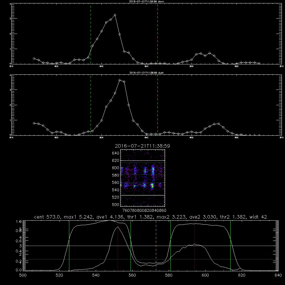The height and width of the screenshot is (285, 285).
Task: Click the solid horizontal white line in bottom plot
Action: tap(151, 246)
